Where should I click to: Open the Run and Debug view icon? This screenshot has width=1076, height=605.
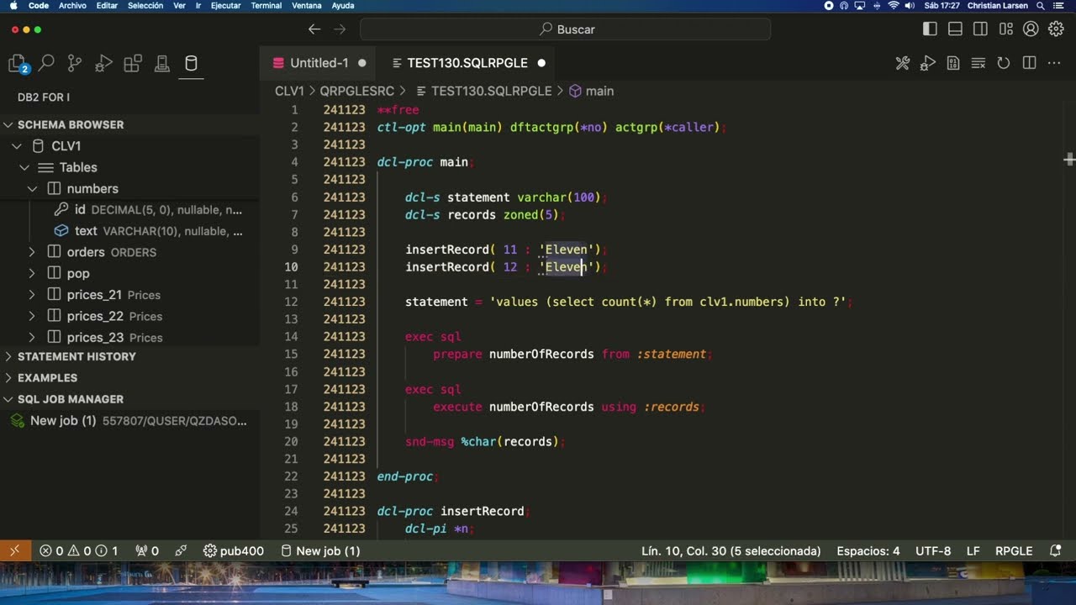point(103,63)
